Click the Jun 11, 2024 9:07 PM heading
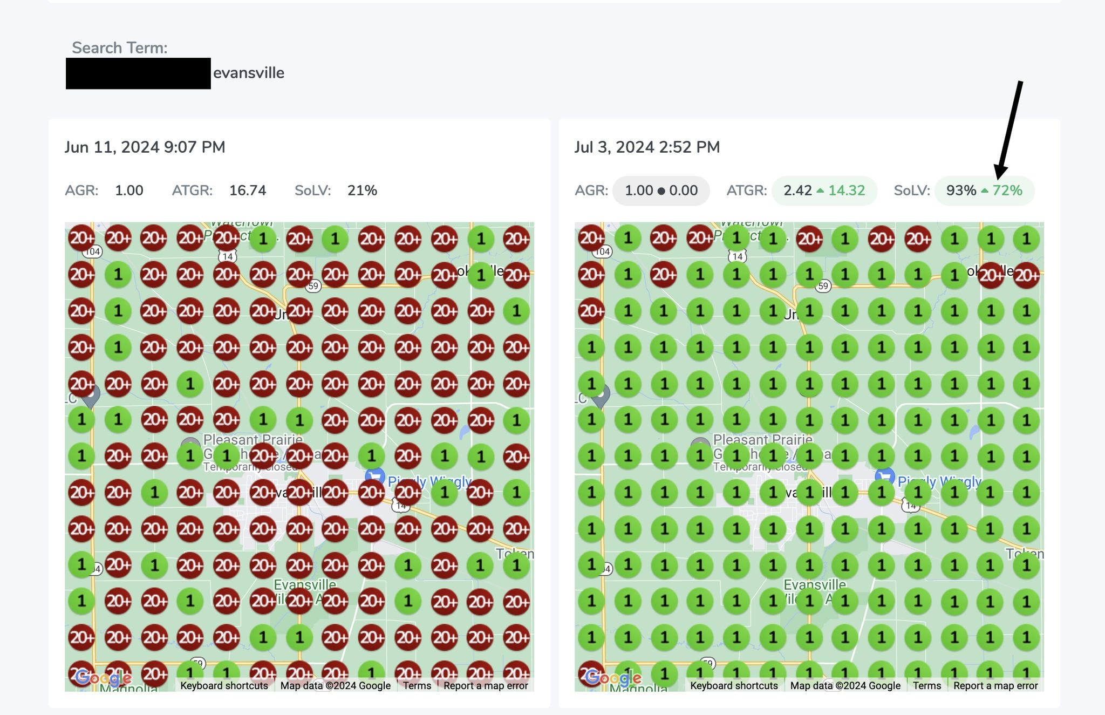 tap(145, 147)
